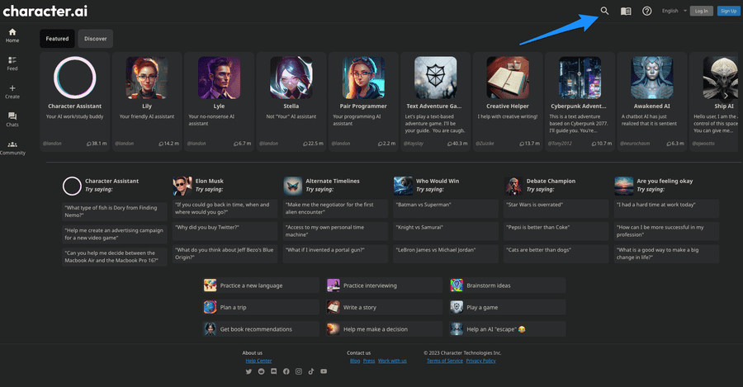Click the Log In button
Screen dimensions: 743x387
[701, 11]
